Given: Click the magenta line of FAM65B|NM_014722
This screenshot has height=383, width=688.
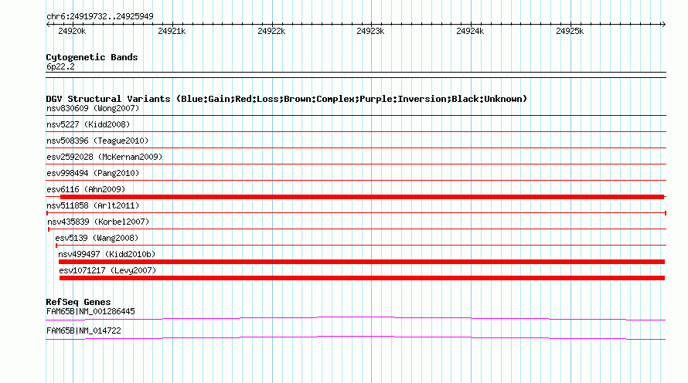Looking at the screenshot, I should coord(356,337).
